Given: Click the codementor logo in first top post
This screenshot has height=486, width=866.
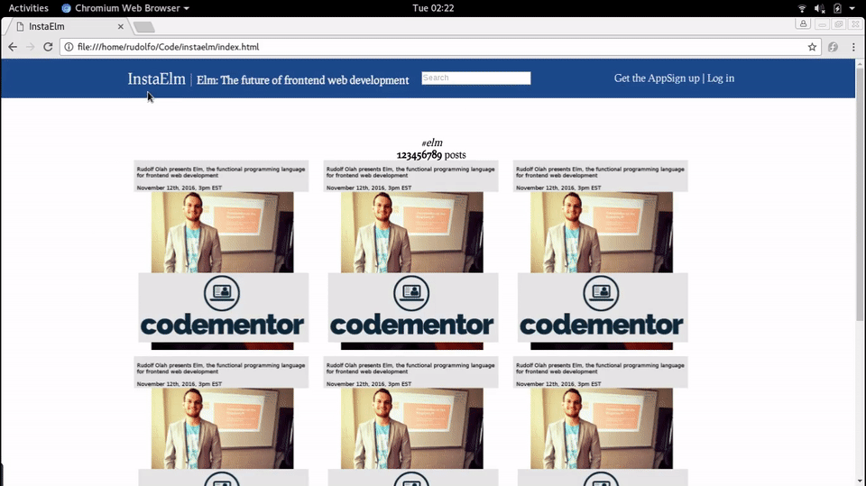Looking at the screenshot, I should tap(223, 307).
